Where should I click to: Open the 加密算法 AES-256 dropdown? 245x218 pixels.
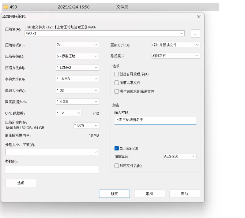[x=180, y=156]
